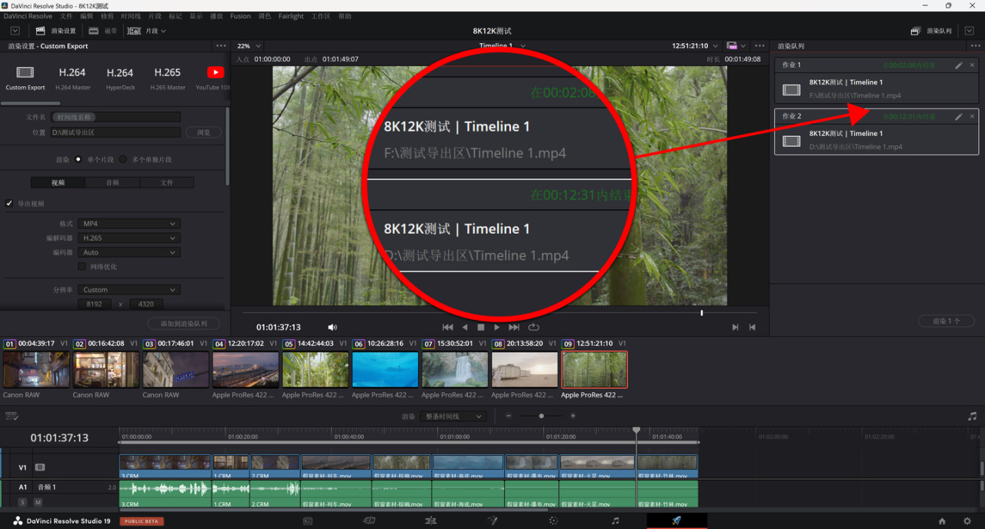Screen dimensions: 985x529
Task: Choose the H.264 Master preset
Action: [x=72, y=72]
